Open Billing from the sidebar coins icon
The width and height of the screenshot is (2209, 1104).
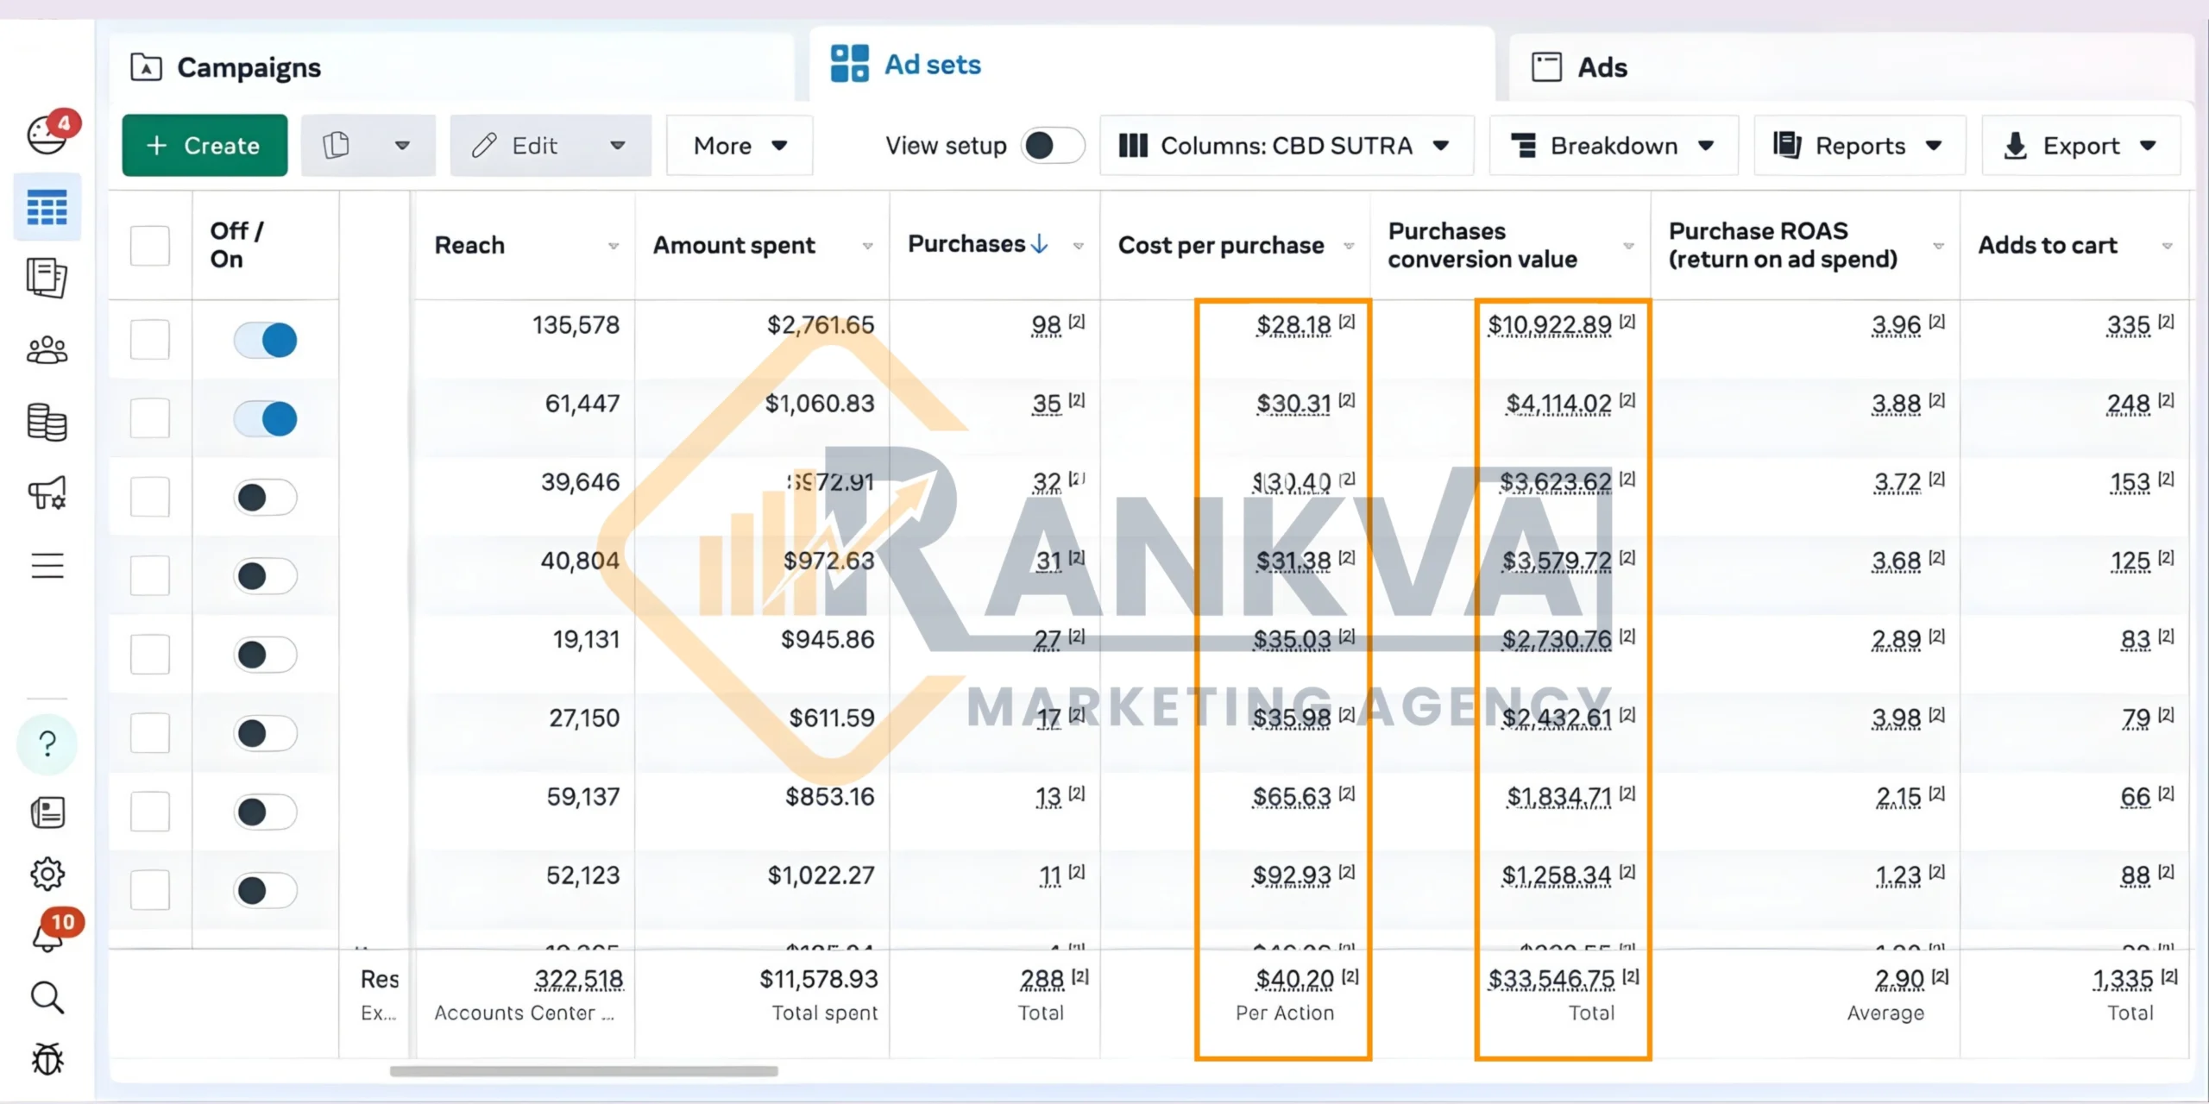tap(47, 423)
